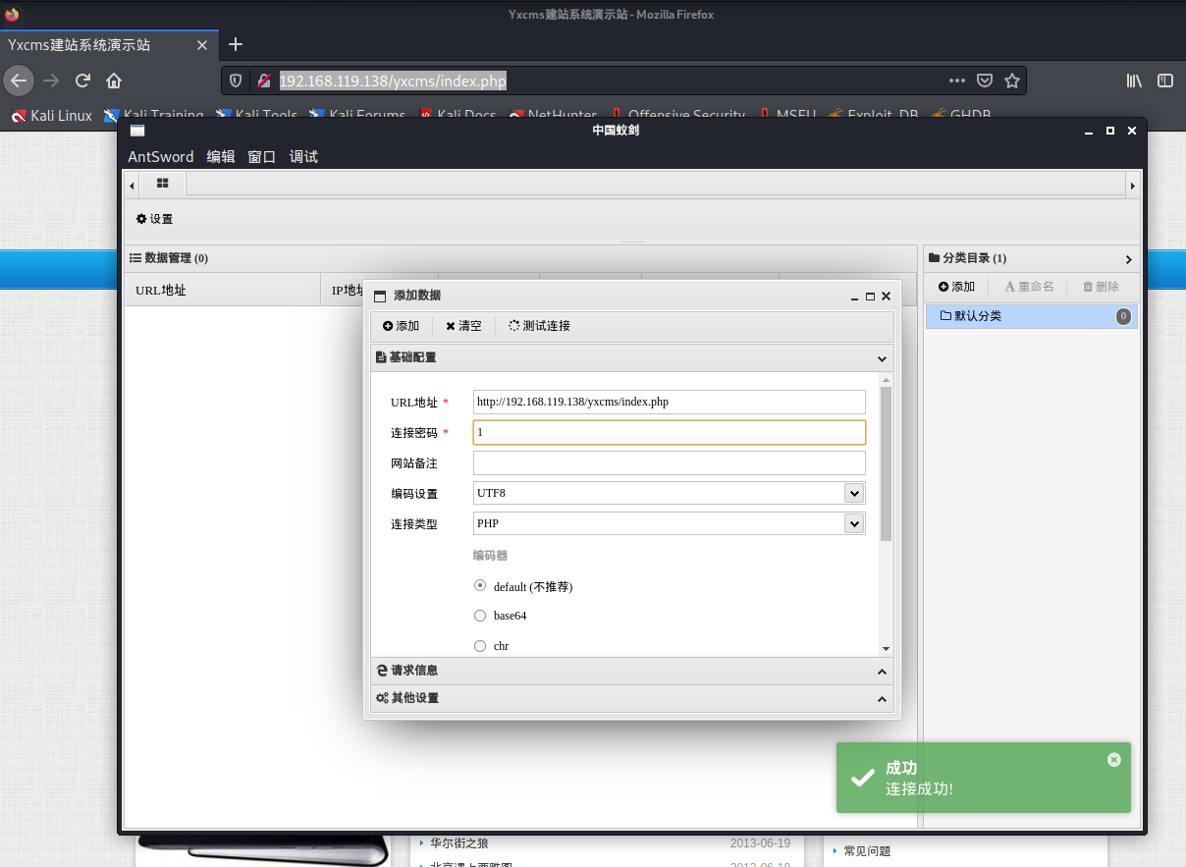Click the insecure connection lock icon
The width and height of the screenshot is (1186, 867).
pyautogui.click(x=263, y=81)
